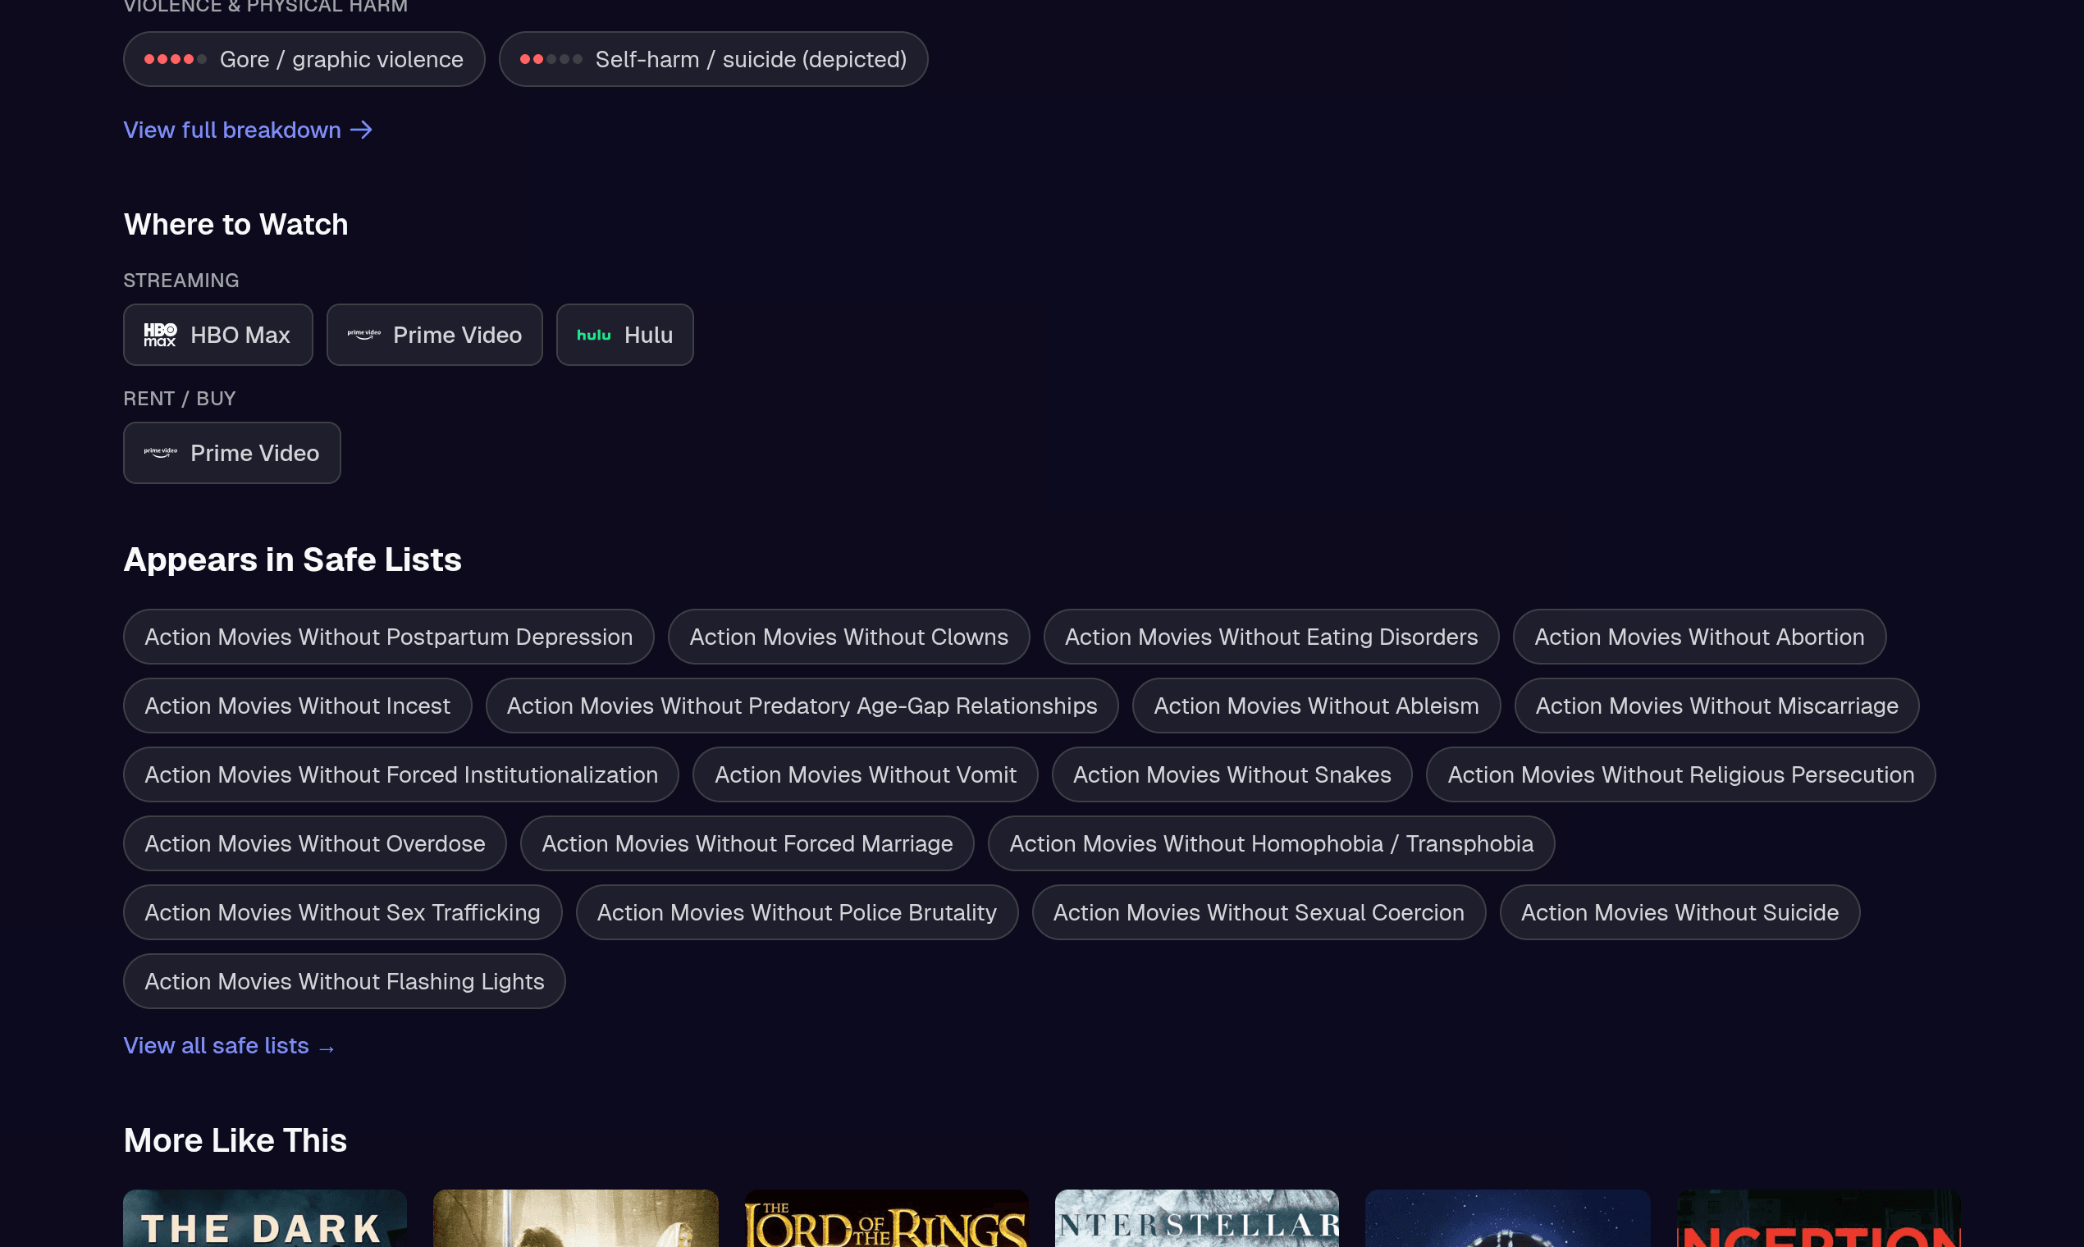2084x1247 pixels.
Task: Select Prime Video under Rent / Buy
Action: 161,452
